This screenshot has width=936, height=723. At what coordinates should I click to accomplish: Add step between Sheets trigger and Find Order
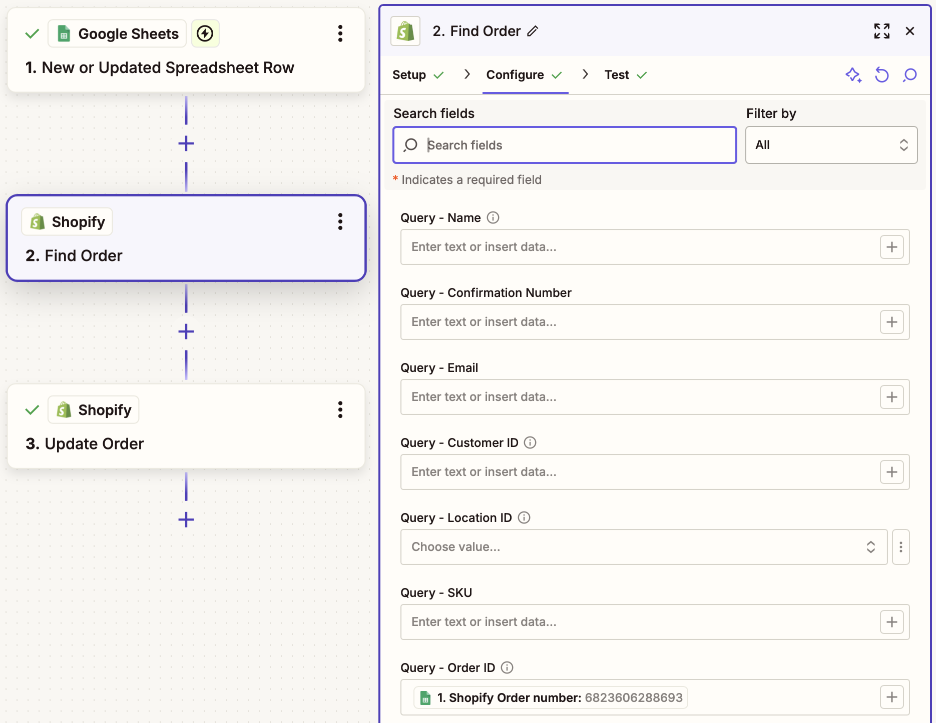186,144
